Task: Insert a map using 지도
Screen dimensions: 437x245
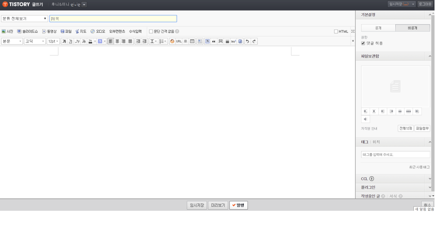Action: [x=81, y=31]
